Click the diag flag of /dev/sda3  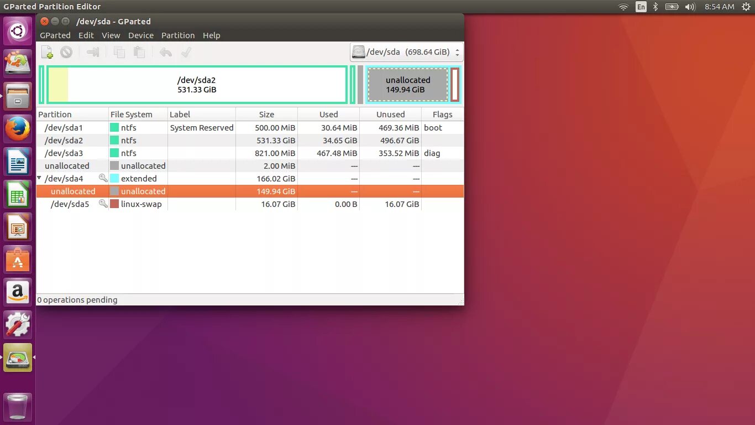(x=432, y=153)
